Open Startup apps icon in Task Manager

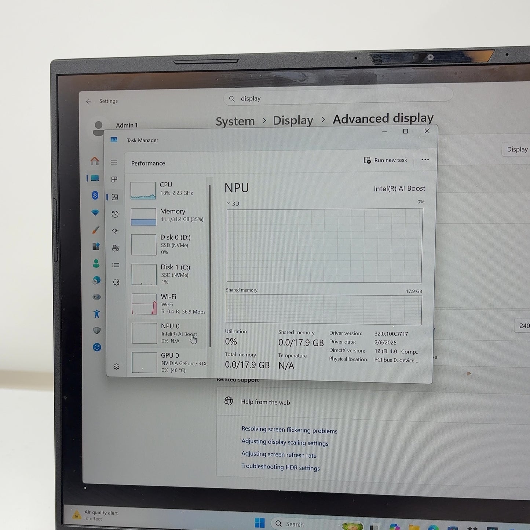[116, 231]
